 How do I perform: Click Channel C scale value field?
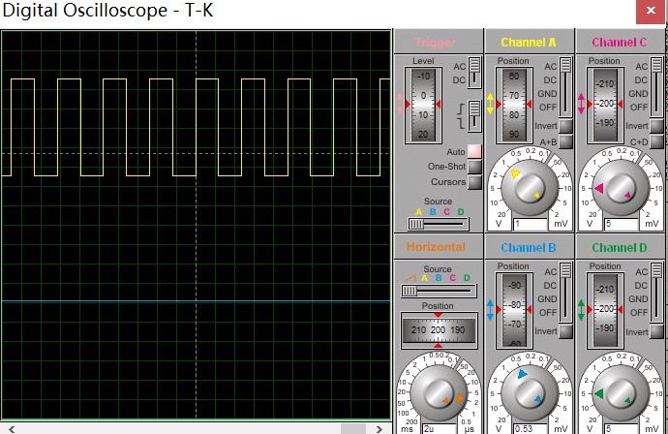[x=622, y=224]
